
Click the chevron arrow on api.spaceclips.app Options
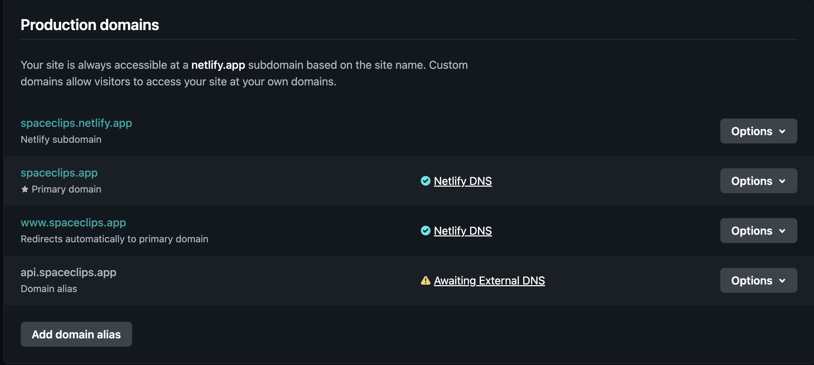(x=782, y=281)
